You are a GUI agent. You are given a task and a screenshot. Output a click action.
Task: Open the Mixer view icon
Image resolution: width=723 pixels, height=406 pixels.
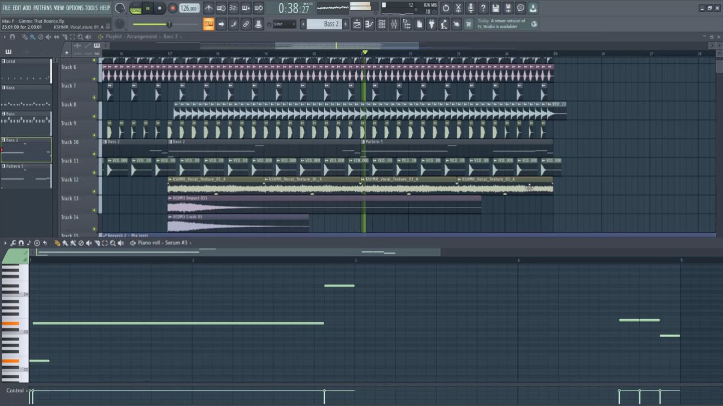click(x=394, y=24)
